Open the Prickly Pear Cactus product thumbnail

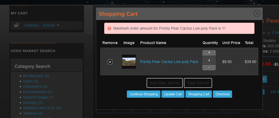click(x=129, y=62)
